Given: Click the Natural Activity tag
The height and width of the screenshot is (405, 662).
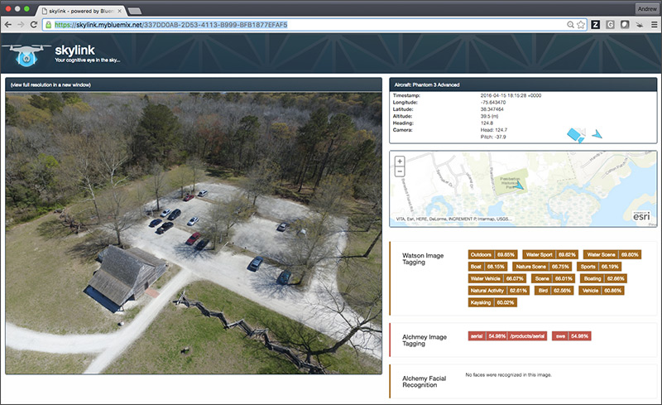Looking at the screenshot, I should (x=499, y=291).
